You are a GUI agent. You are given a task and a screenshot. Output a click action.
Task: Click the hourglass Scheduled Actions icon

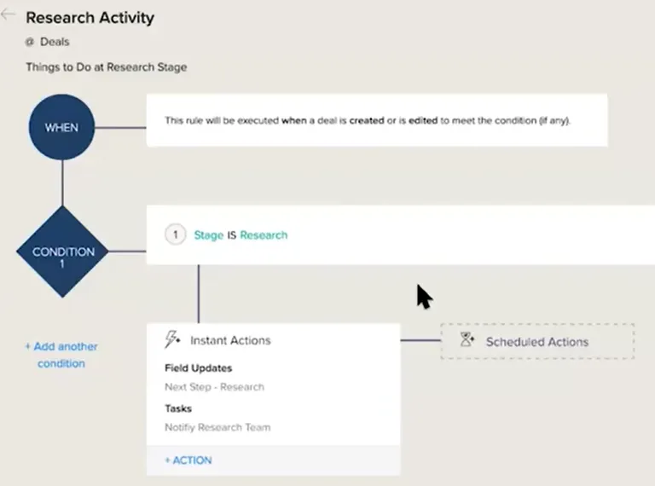click(x=467, y=339)
